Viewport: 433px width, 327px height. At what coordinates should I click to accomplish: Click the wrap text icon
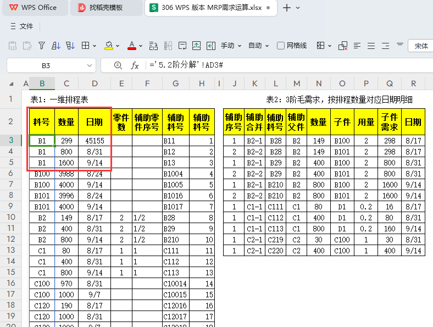(x=182, y=46)
